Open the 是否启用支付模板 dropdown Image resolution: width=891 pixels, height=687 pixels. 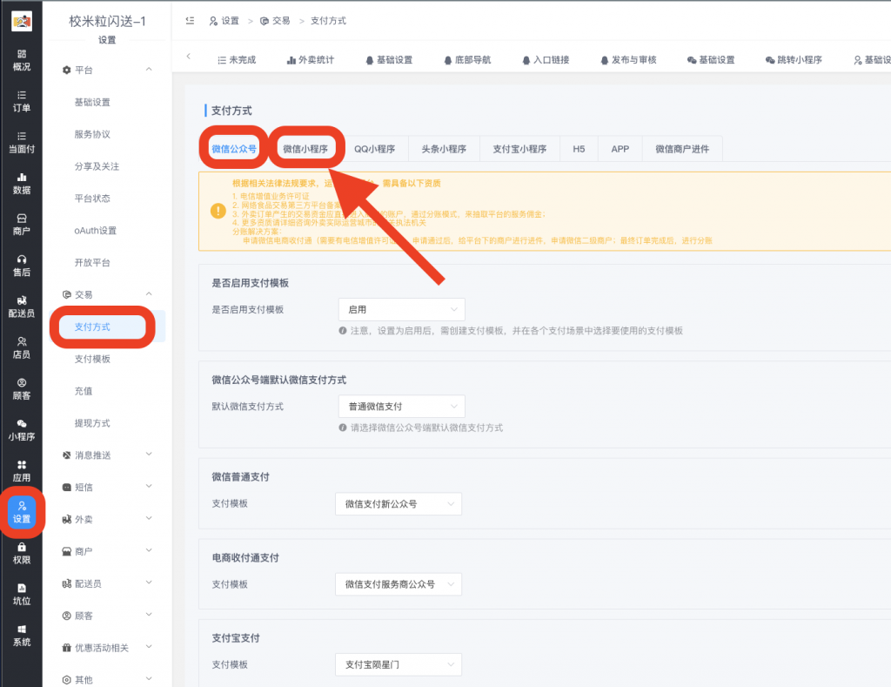click(x=401, y=309)
